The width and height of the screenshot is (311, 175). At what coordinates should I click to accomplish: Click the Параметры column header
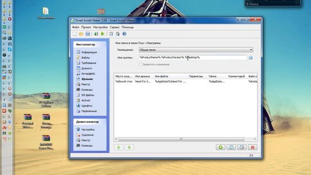[198, 76]
